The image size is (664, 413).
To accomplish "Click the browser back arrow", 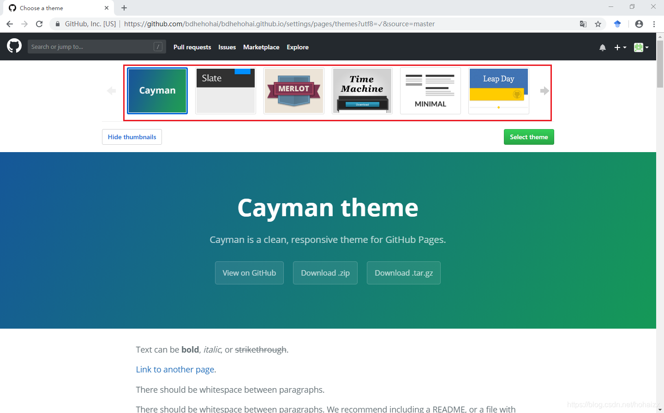I will [10, 24].
